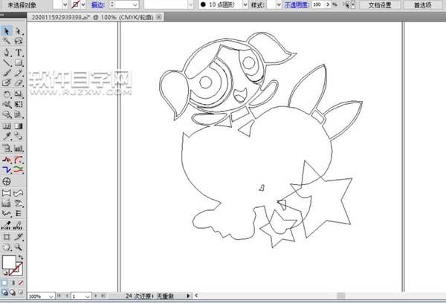Open the artboard number dropdown
This screenshot has width=446, height=303.
pyautogui.click(x=88, y=296)
